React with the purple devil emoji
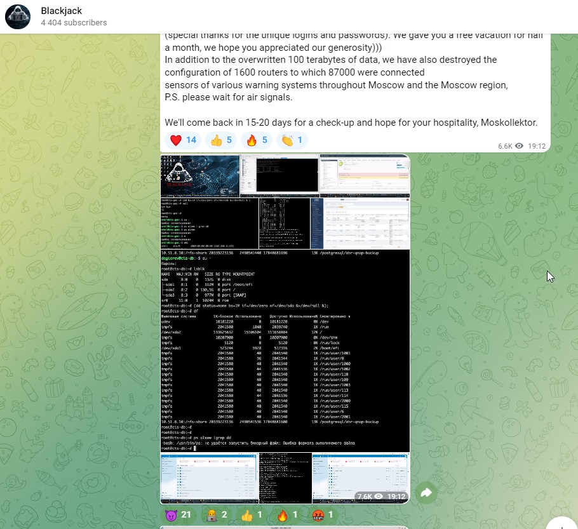 179,514
